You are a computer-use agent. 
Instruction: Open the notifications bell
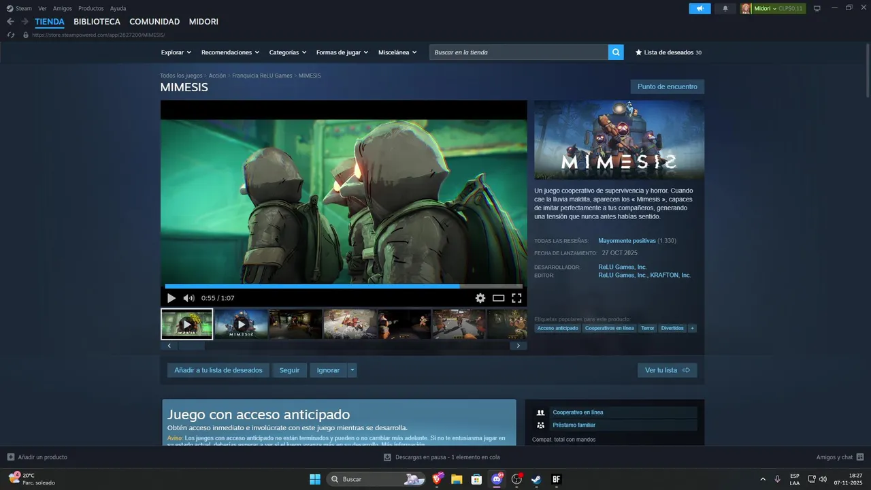[725, 9]
